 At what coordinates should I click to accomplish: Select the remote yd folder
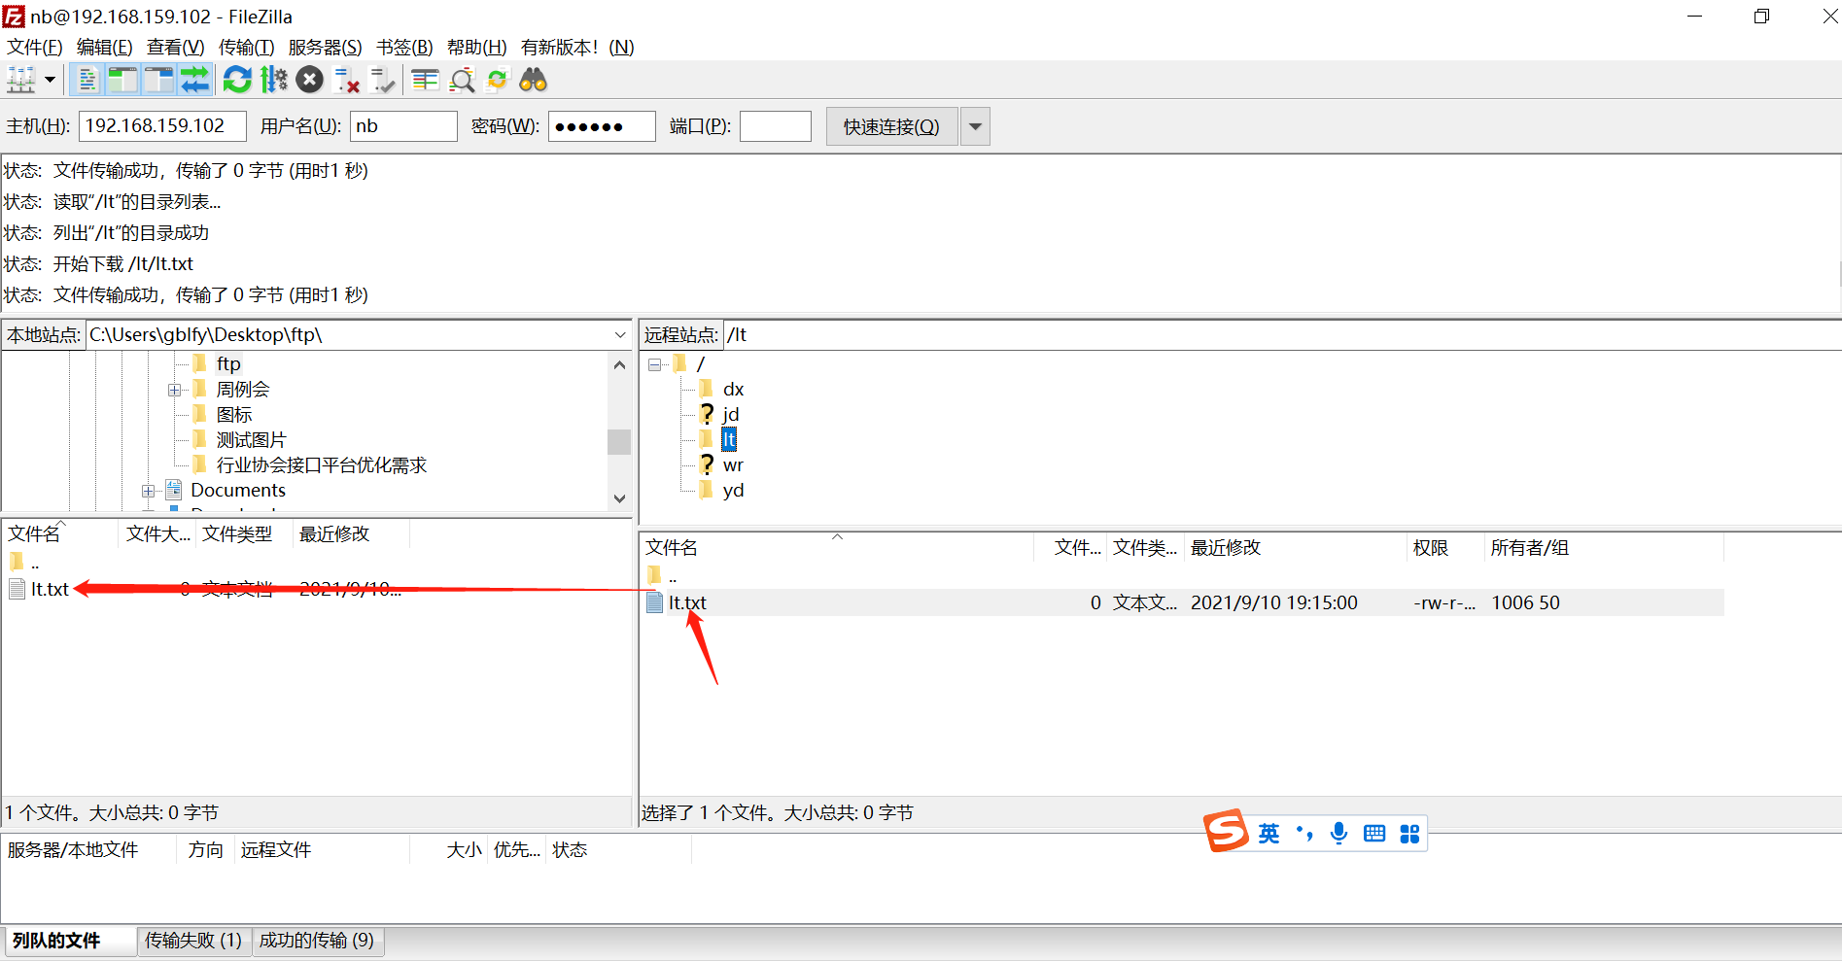tap(733, 491)
